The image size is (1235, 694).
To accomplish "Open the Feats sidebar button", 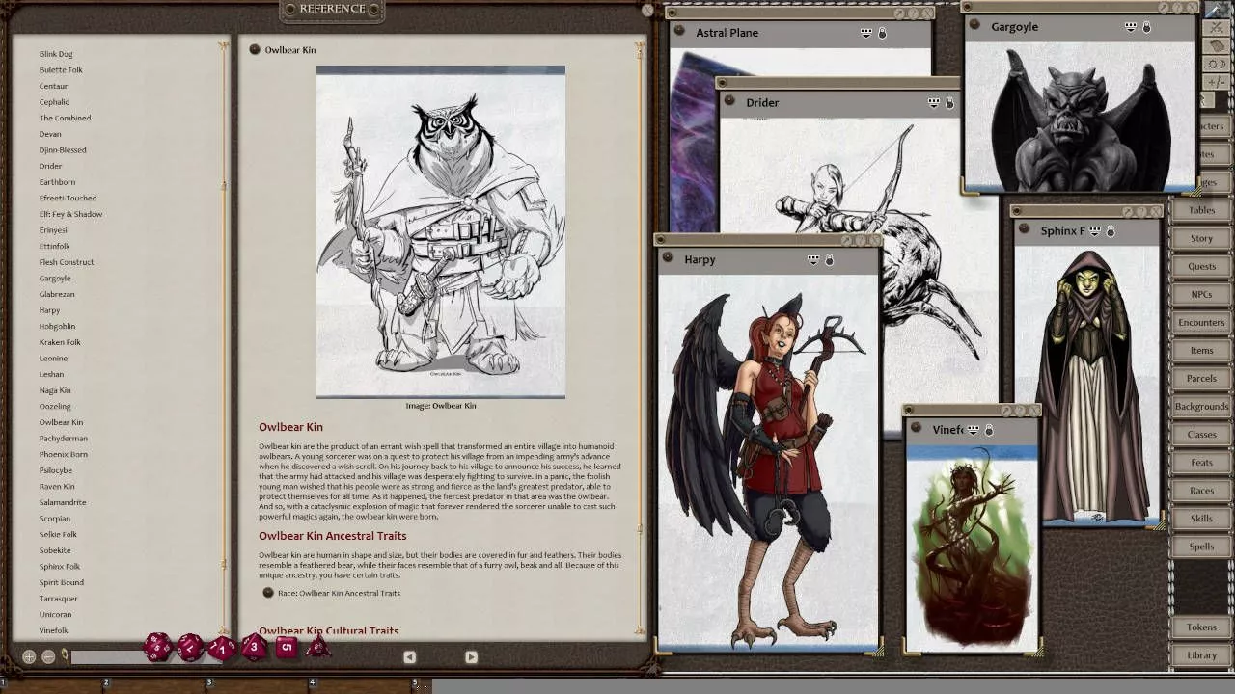I will pyautogui.click(x=1201, y=462).
